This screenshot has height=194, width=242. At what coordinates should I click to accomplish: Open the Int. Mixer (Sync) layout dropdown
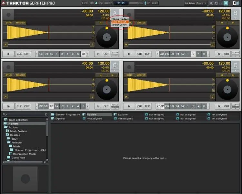(x=196, y=3)
